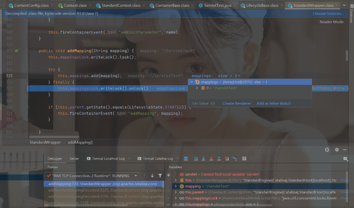Viewport: 354px width, 208px height.
Task: Select StandardWrapper in the breadcrumb
Action: coord(45,142)
